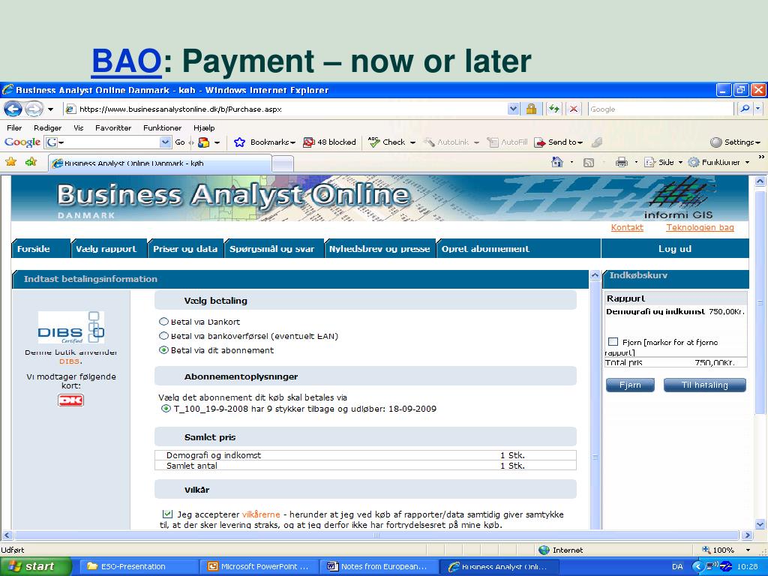Click the Refresh page icon
The width and height of the screenshot is (768, 576).
tap(554, 109)
